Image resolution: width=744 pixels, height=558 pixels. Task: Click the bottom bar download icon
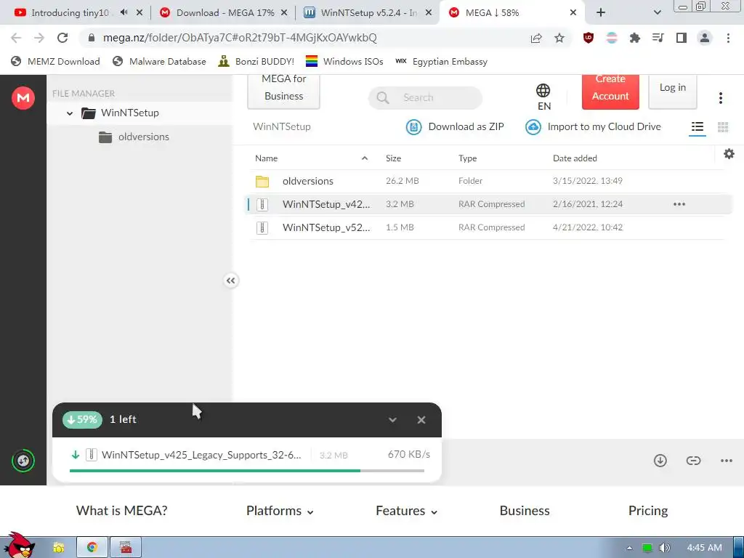[x=660, y=460]
